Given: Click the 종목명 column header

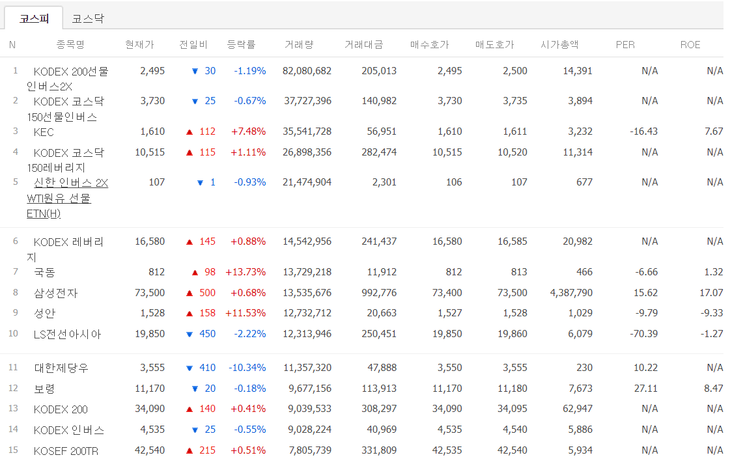Looking at the screenshot, I should coord(70,45).
